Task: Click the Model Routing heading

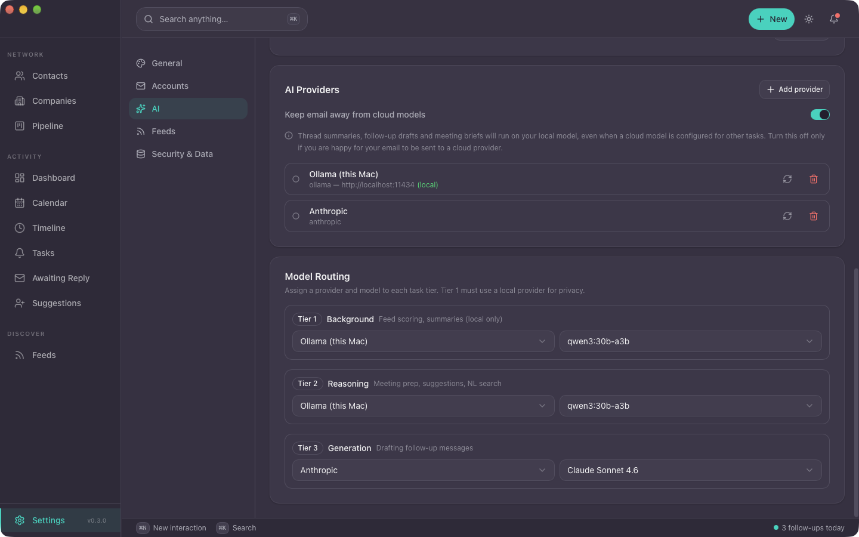Action: click(317, 277)
